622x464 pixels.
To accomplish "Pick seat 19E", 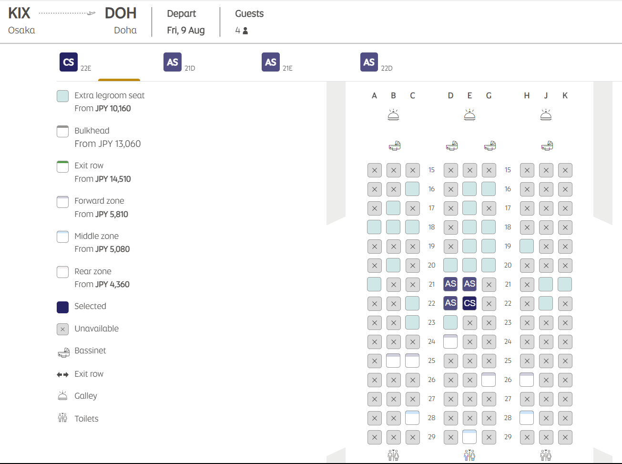I will coord(469,246).
